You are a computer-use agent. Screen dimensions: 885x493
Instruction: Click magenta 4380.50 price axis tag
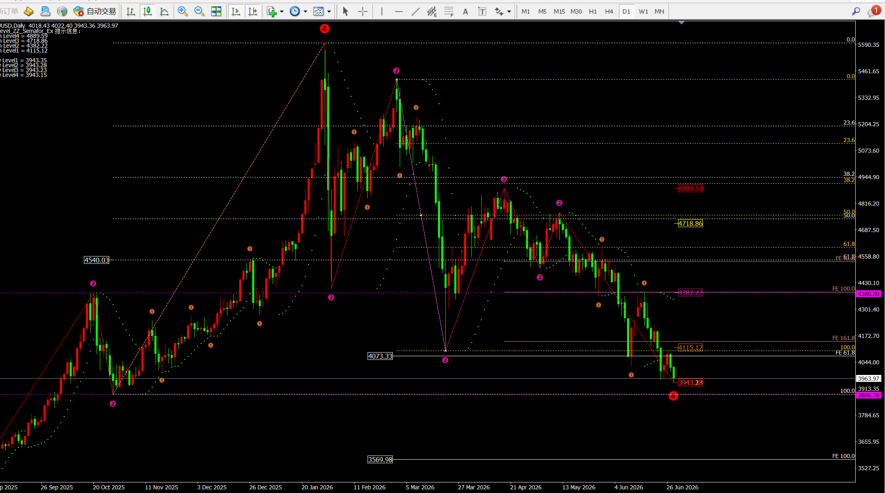point(869,294)
